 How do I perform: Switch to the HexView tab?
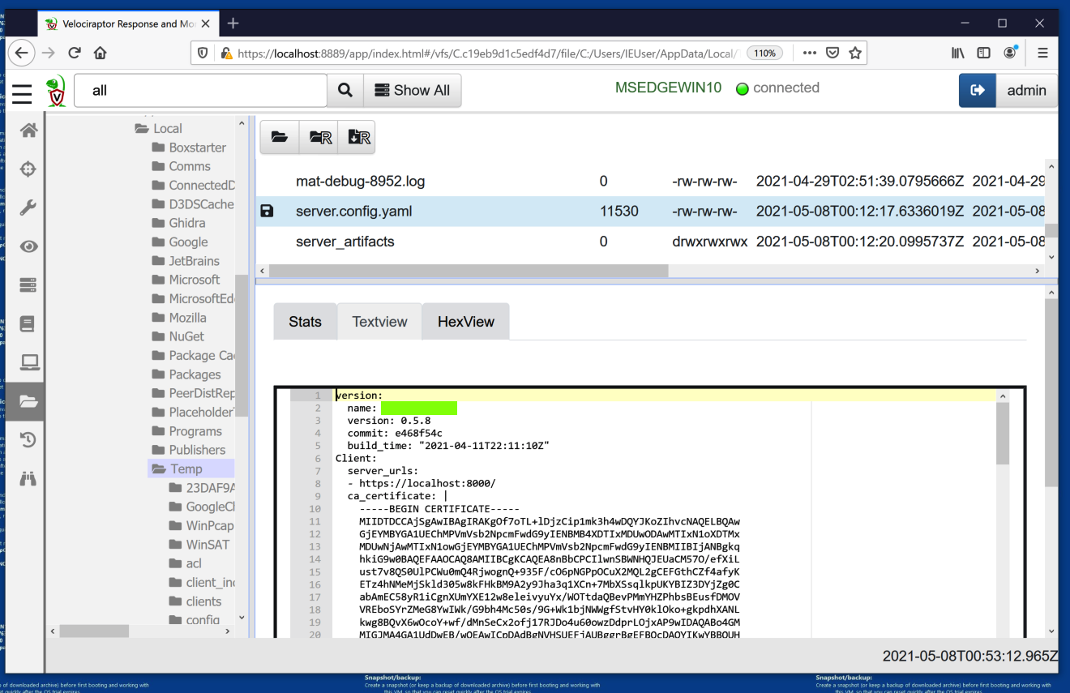click(465, 322)
